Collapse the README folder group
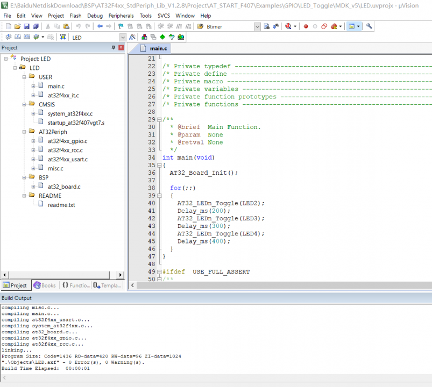 point(24,196)
